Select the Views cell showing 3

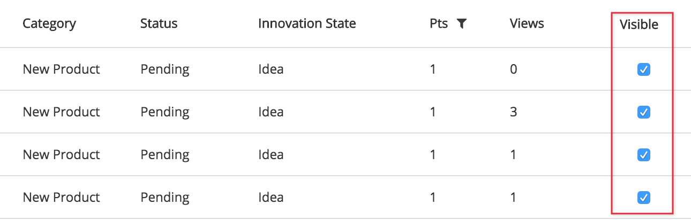(513, 112)
